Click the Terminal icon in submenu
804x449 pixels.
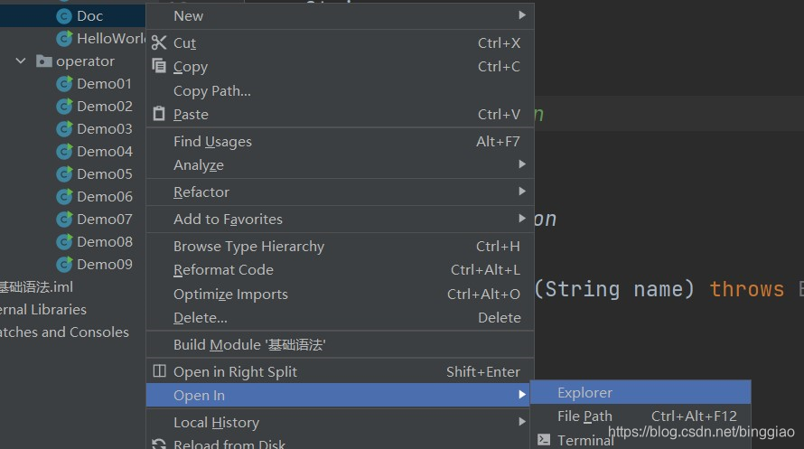544,440
